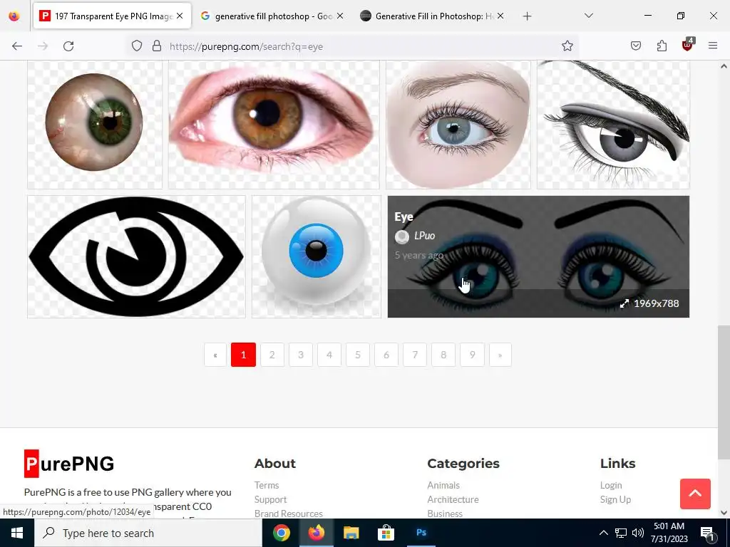This screenshot has width=730, height=547.
Task: Click the network tray icon
Action: coord(621,533)
